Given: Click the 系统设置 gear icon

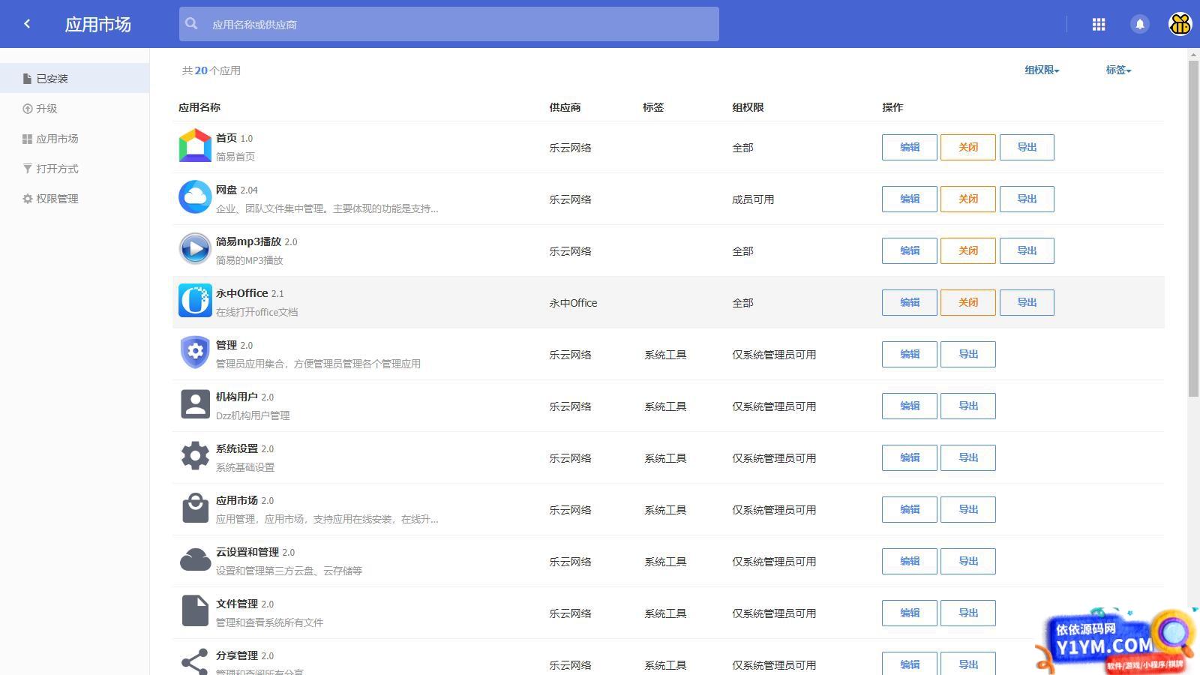Looking at the screenshot, I should (195, 456).
